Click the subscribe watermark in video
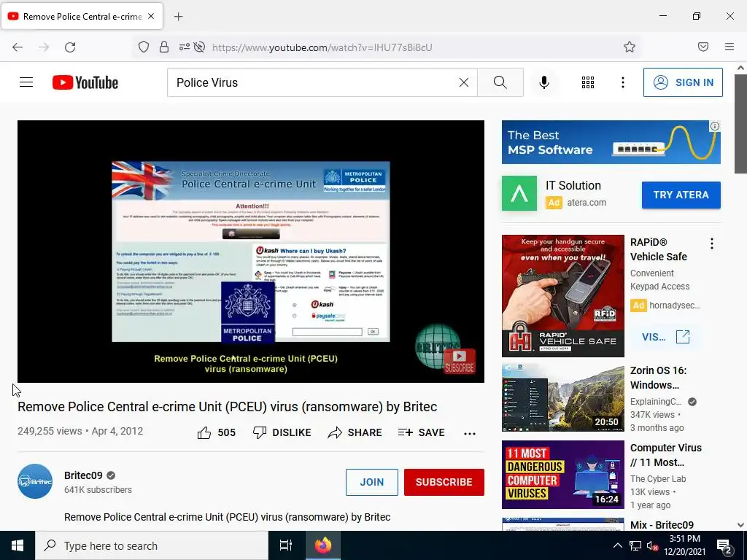 (460, 361)
